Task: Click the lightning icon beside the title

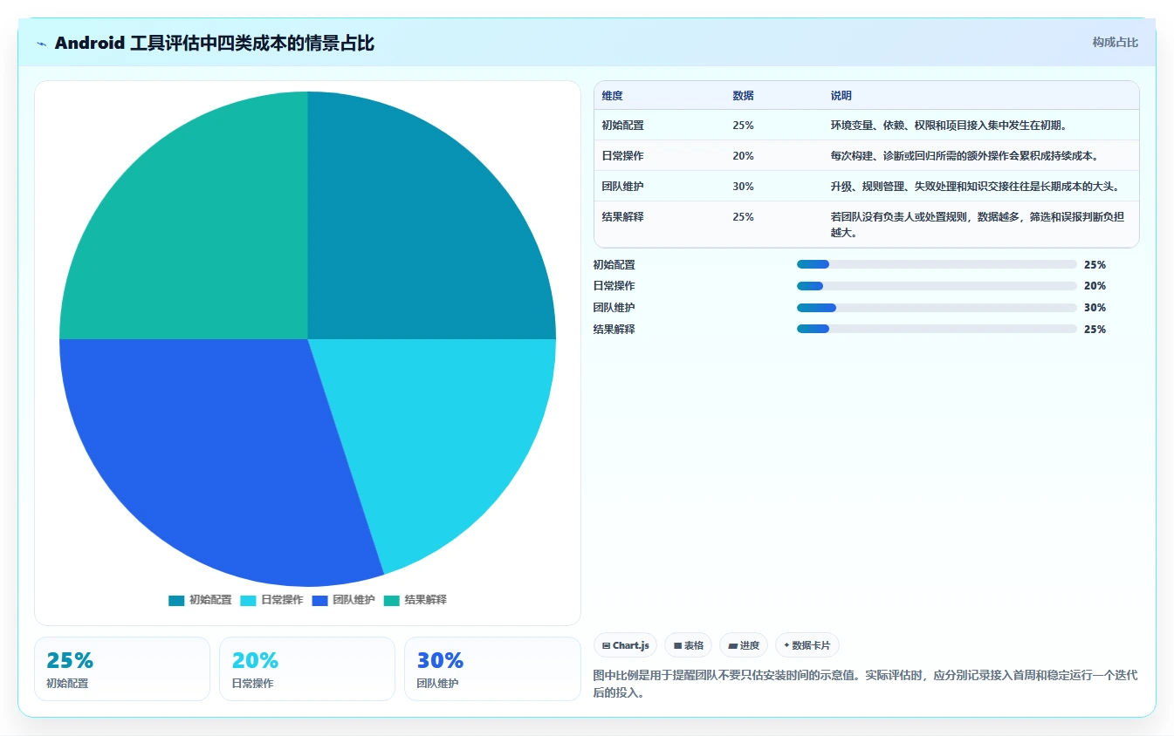Action: coord(42,44)
